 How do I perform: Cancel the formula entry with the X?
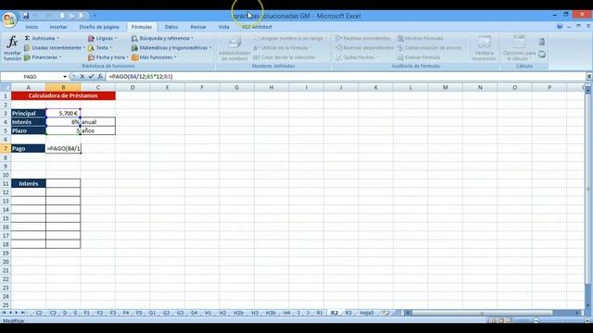pos(82,77)
